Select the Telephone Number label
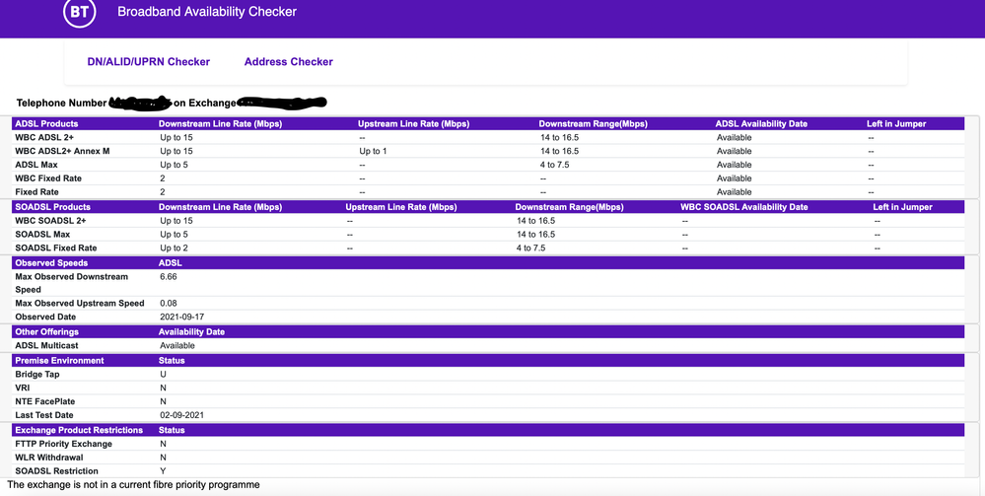985x496 pixels. 61,104
